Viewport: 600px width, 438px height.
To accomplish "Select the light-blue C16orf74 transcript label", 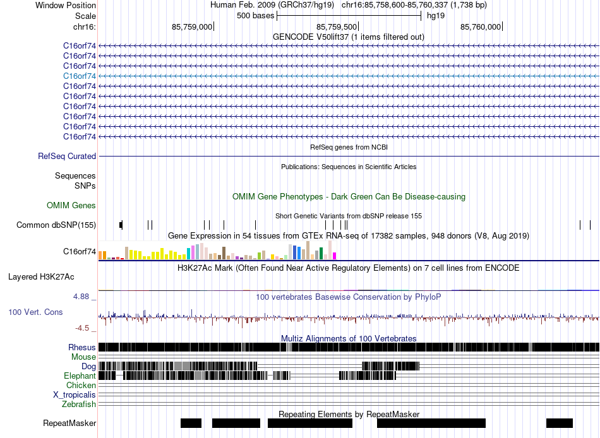I will [x=80, y=76].
